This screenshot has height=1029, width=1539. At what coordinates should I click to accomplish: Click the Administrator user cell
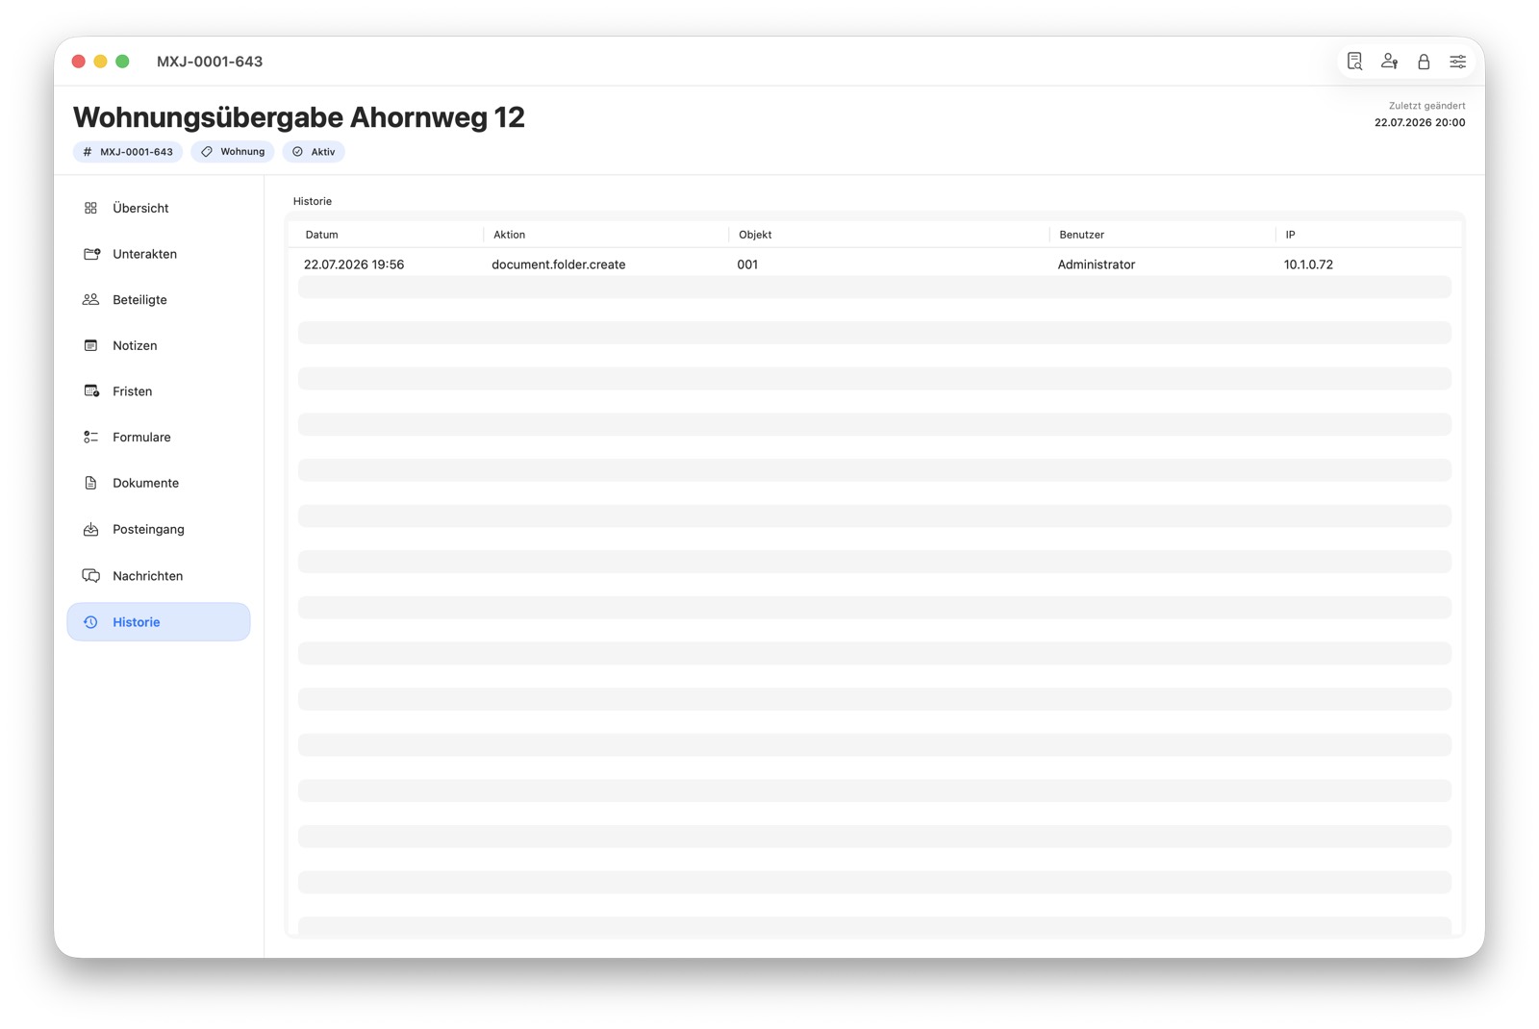click(x=1097, y=264)
